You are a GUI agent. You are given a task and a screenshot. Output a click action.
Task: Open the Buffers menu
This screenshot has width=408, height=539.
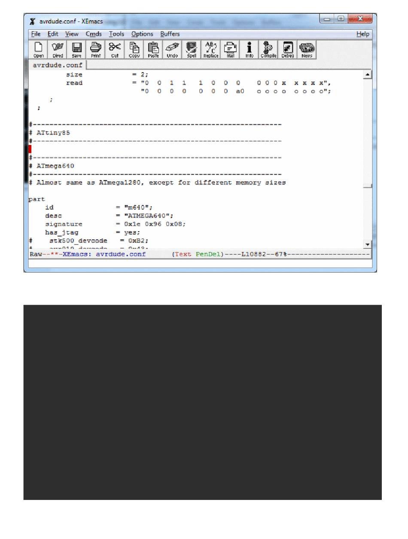[x=170, y=34]
